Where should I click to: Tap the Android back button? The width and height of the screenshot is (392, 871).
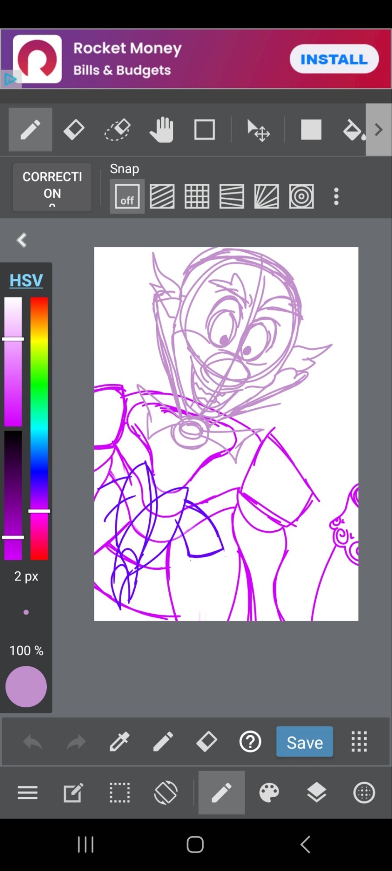[306, 845]
